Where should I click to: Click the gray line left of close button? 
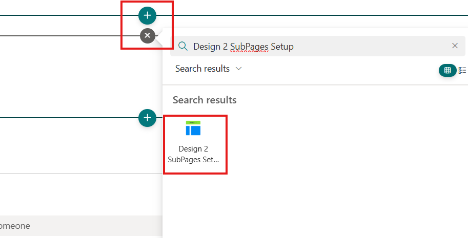tap(67, 36)
